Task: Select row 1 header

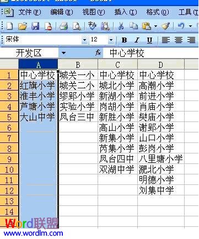Action: pyautogui.click(x=9, y=75)
